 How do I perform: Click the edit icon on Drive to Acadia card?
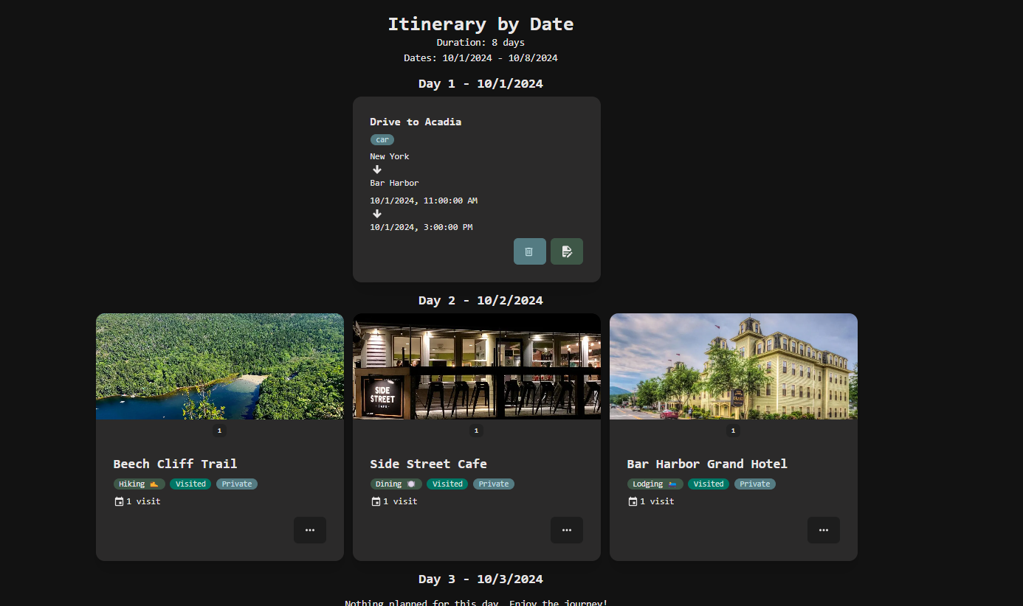pos(566,251)
